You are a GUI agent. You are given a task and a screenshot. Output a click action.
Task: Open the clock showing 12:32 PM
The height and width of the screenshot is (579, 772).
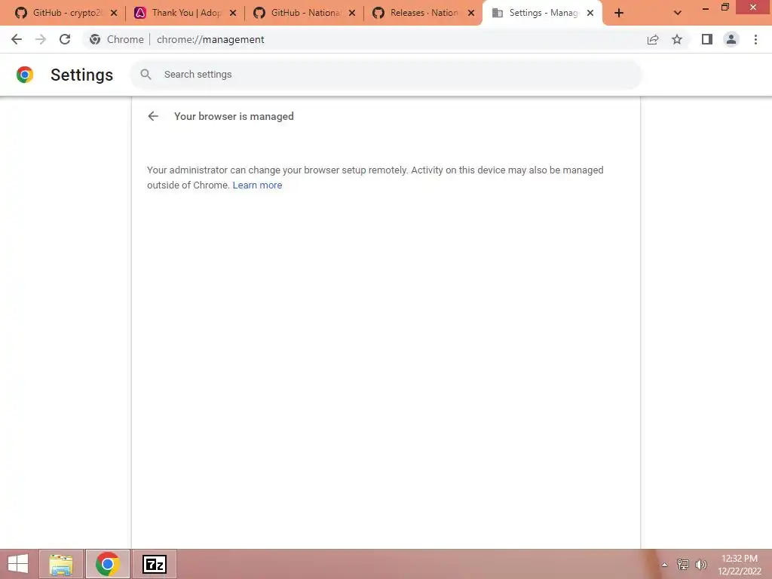739,564
